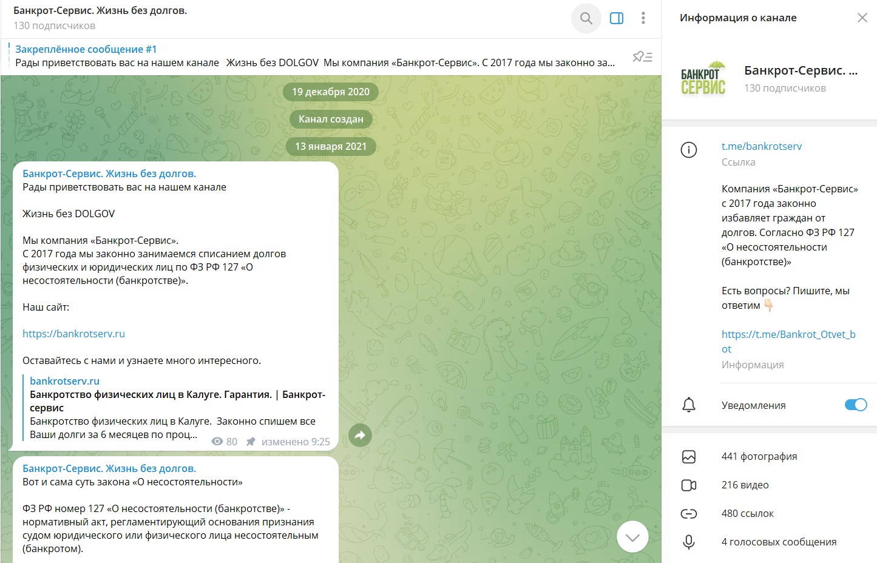877x563 pixels.
Task: Open the Bankrot_Otvet_bot link
Action: pyautogui.click(x=788, y=342)
